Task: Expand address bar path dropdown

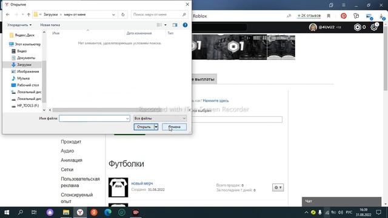Action: [x=113, y=15]
